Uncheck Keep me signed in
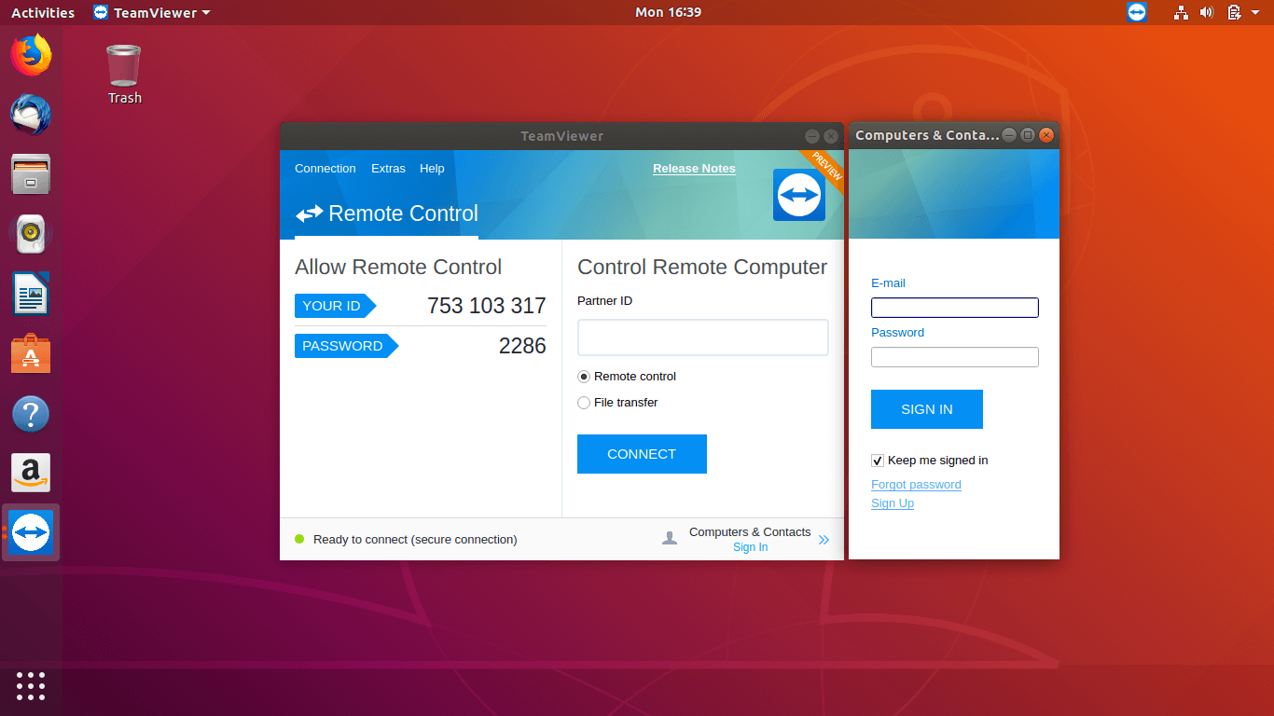1274x716 pixels. 878,460
